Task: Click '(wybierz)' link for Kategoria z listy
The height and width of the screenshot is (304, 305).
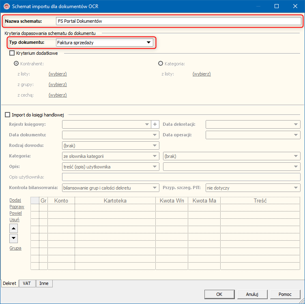Action: point(202,74)
